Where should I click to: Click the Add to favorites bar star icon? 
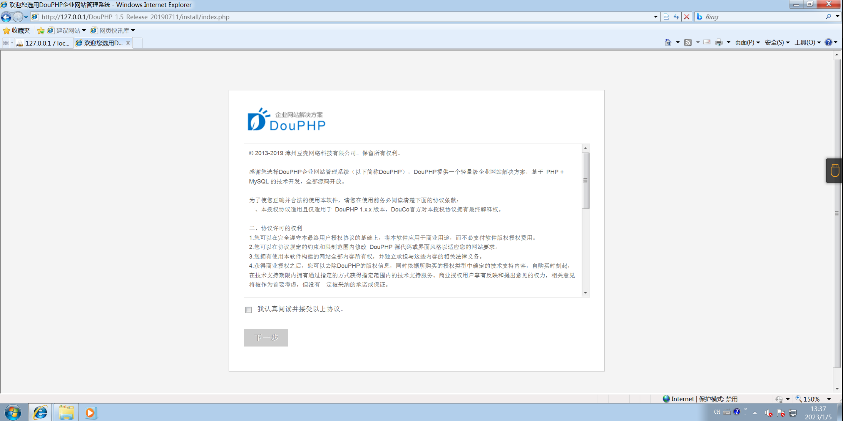(41, 31)
